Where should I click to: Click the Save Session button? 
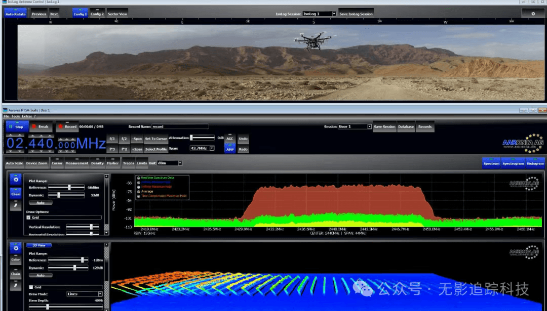click(384, 126)
